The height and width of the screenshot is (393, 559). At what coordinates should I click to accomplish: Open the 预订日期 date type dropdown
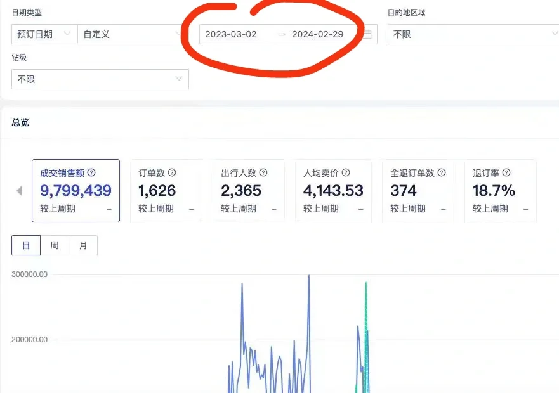(x=43, y=34)
